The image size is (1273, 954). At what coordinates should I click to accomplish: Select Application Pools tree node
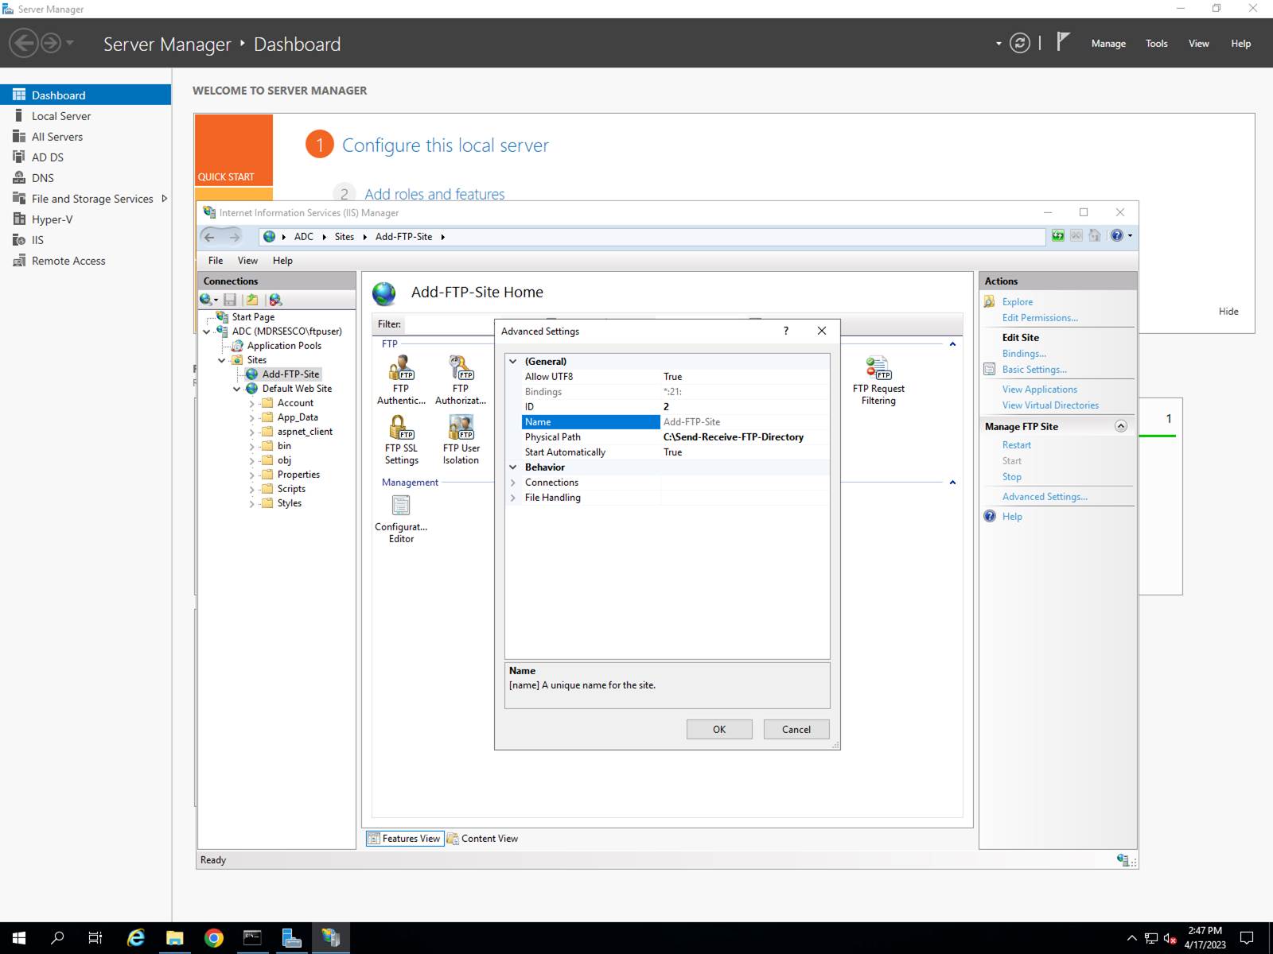(x=284, y=345)
